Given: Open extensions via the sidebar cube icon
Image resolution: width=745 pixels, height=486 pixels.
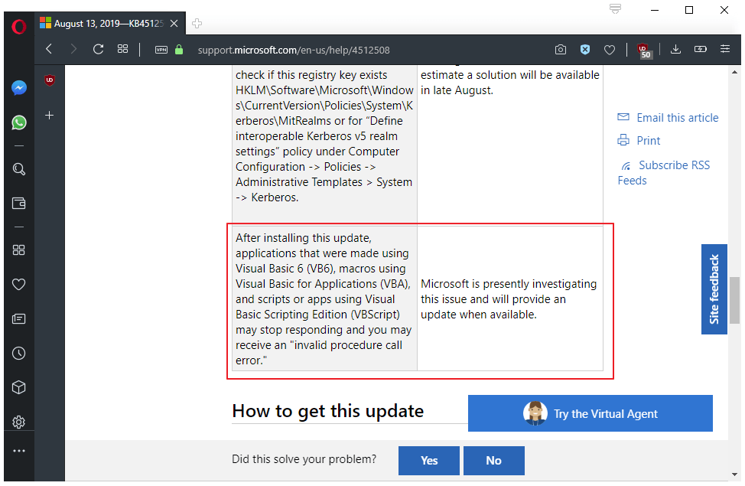Looking at the screenshot, I should click(18, 387).
